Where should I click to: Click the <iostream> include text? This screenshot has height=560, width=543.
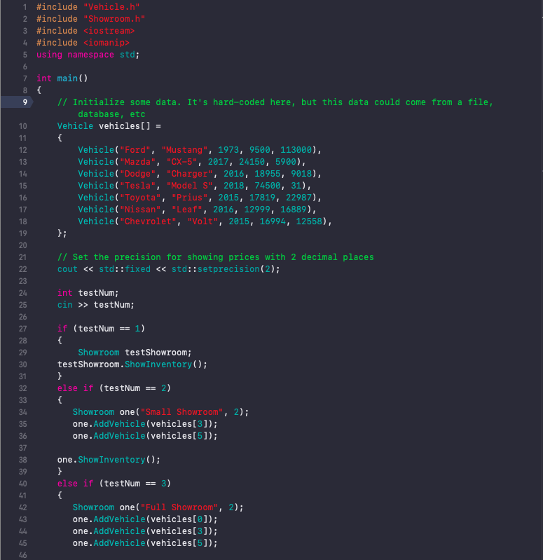pyautogui.click(x=109, y=31)
